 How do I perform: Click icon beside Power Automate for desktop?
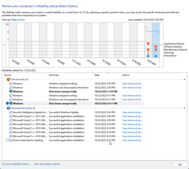coord(11,140)
